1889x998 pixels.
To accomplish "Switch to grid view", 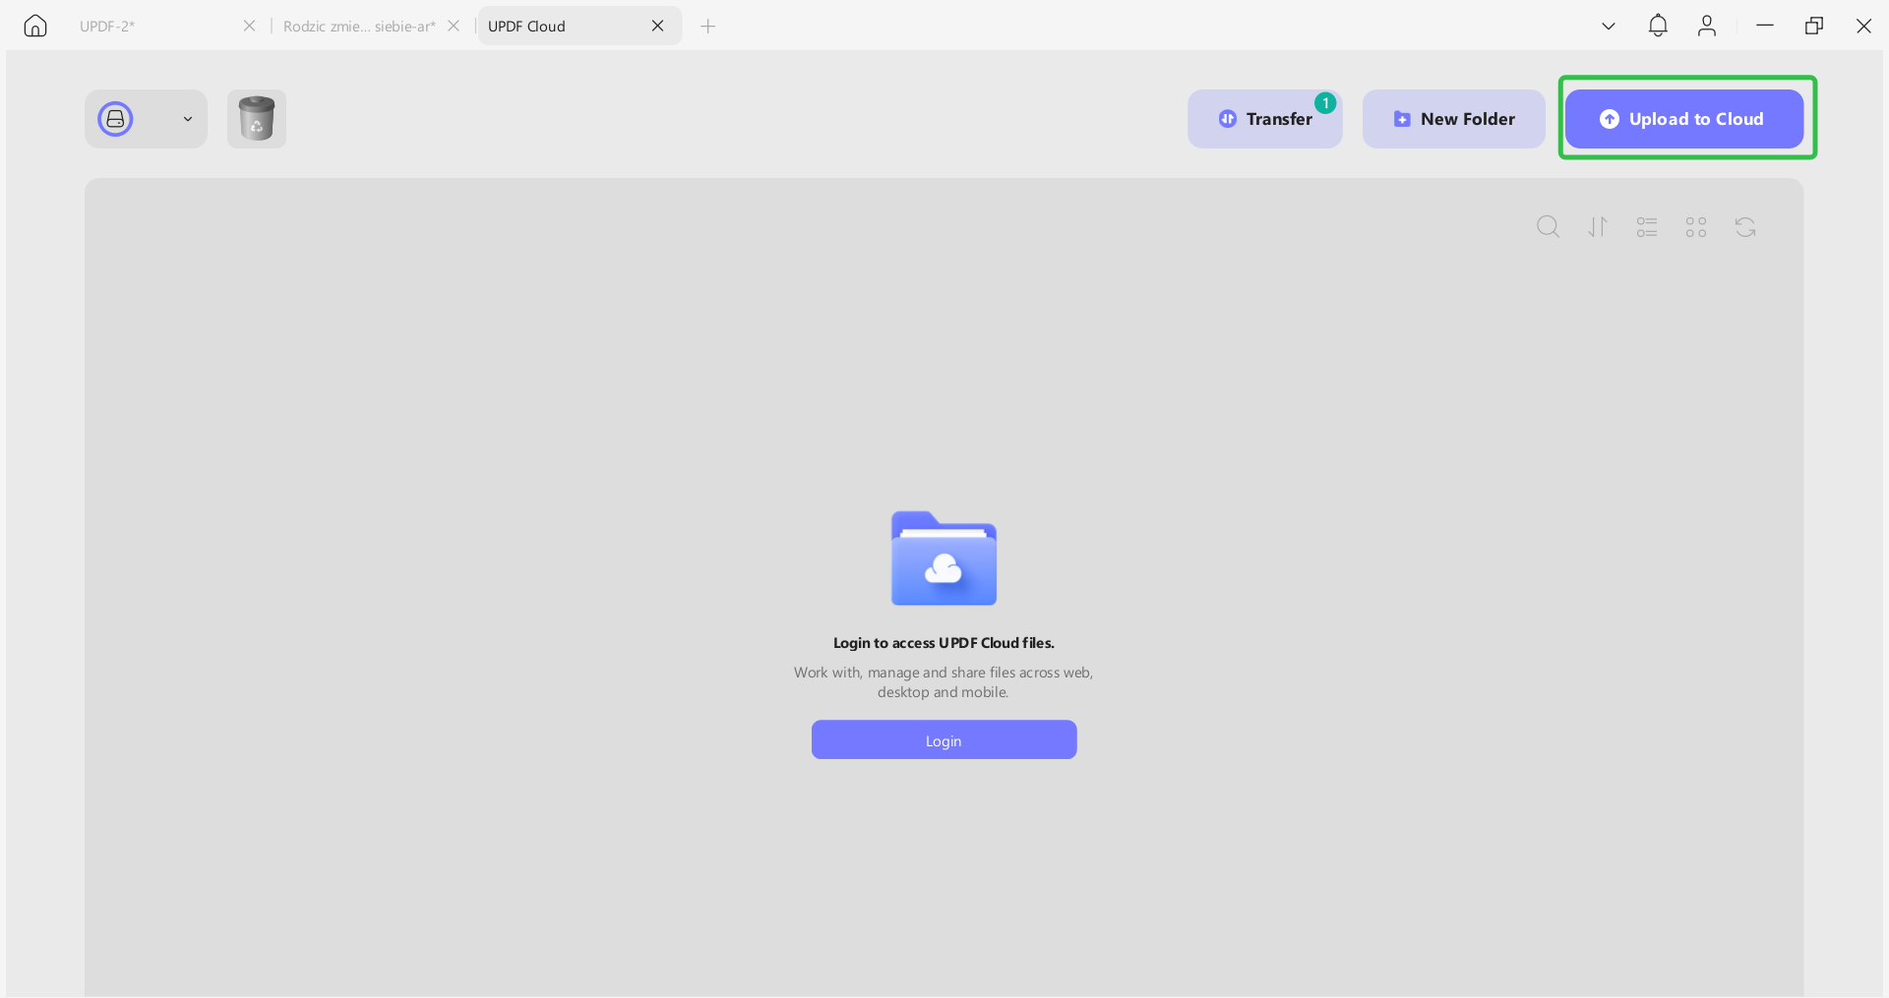I will tap(1696, 227).
